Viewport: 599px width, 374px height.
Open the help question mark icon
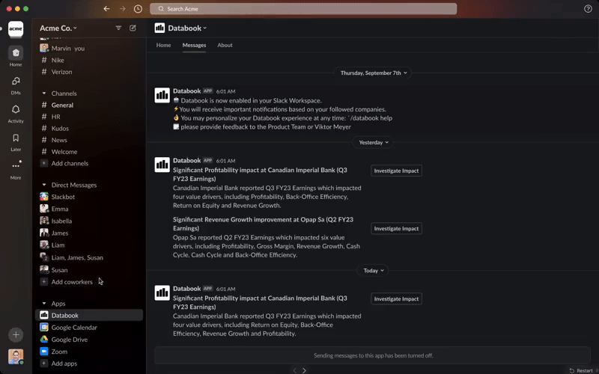588,9
